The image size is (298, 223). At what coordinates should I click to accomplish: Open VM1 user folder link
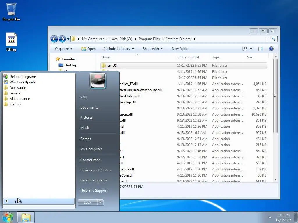[x=84, y=97]
